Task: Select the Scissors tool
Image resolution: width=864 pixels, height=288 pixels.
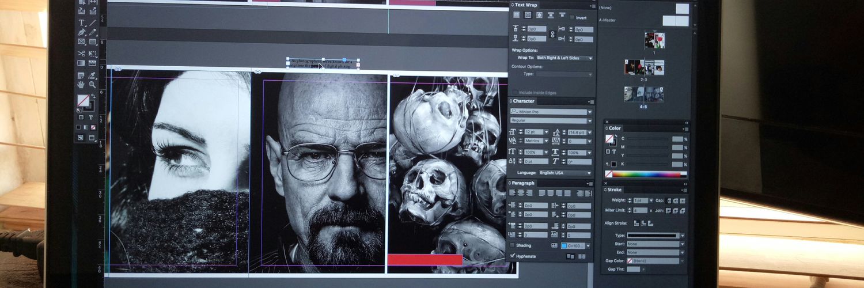Action: [x=81, y=54]
